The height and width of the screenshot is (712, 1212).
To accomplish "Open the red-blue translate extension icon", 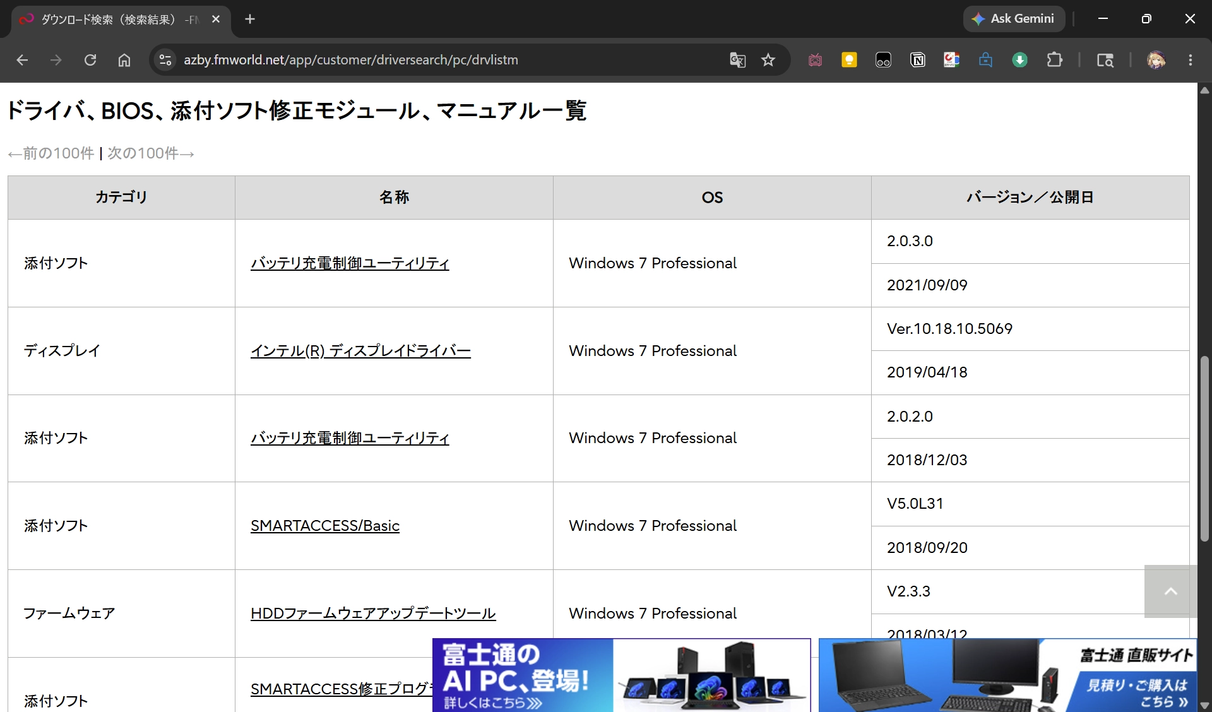I will pyautogui.click(x=951, y=60).
